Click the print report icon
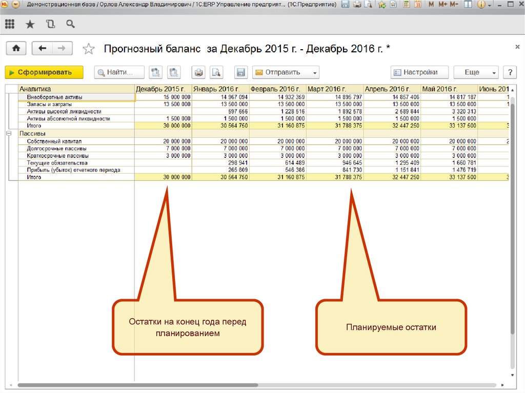This screenshot has height=393, width=525. (x=198, y=72)
